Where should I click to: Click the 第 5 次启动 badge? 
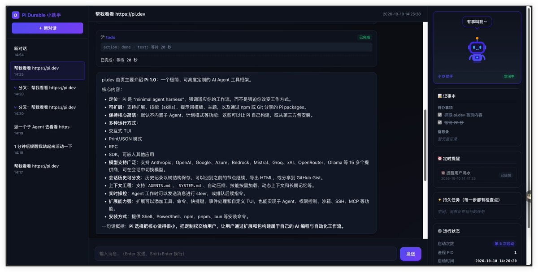(x=504, y=243)
